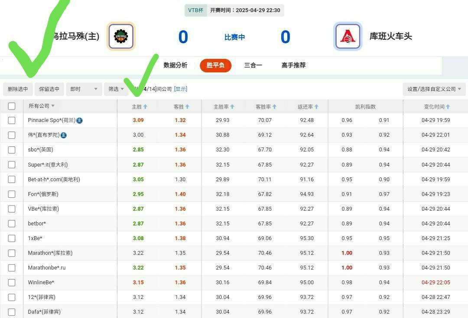Image resolution: width=468 pixels, height=318 pixels.
Task: Check the Super*.it(意大利) row checkbox
Action: pyautogui.click(x=12, y=164)
